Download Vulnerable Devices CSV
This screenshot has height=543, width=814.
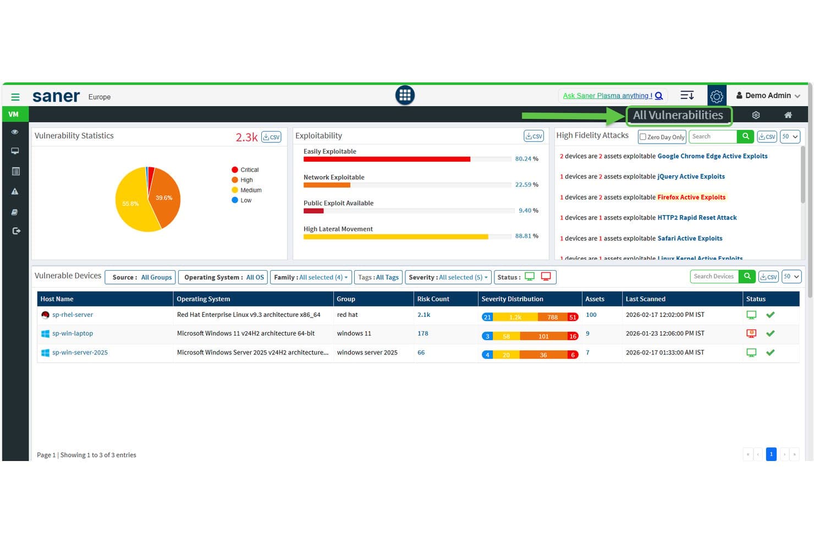[x=768, y=277]
